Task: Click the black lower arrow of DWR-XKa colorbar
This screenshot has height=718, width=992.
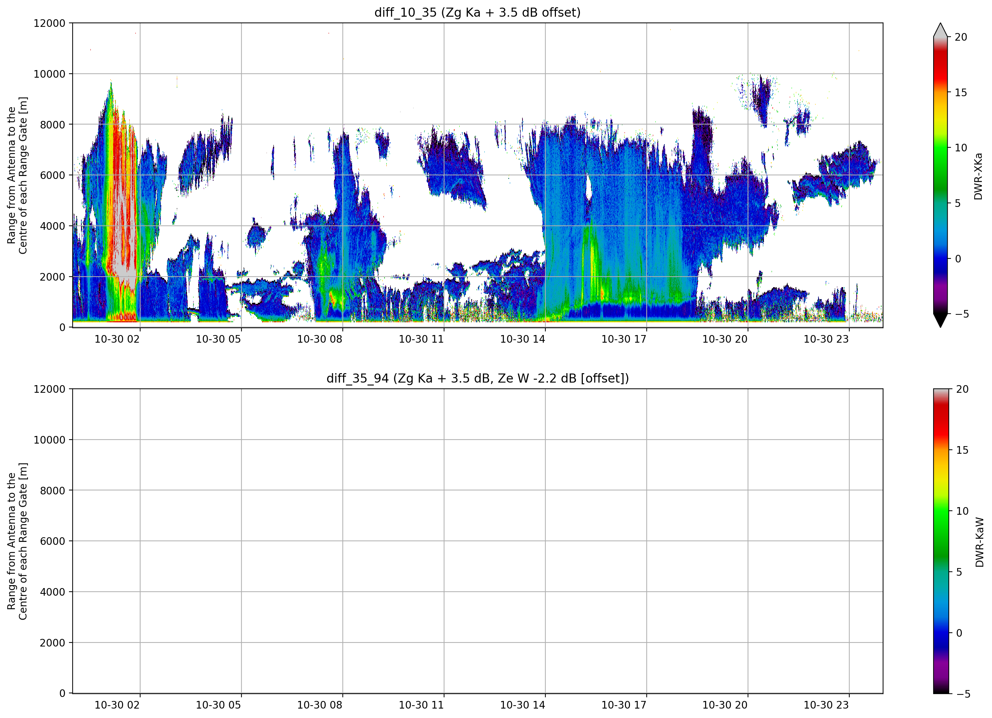Action: (940, 321)
